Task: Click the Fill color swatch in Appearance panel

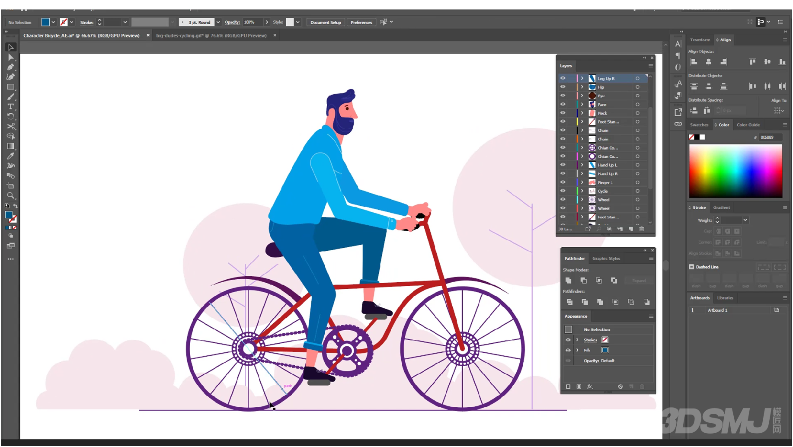Action: click(605, 350)
